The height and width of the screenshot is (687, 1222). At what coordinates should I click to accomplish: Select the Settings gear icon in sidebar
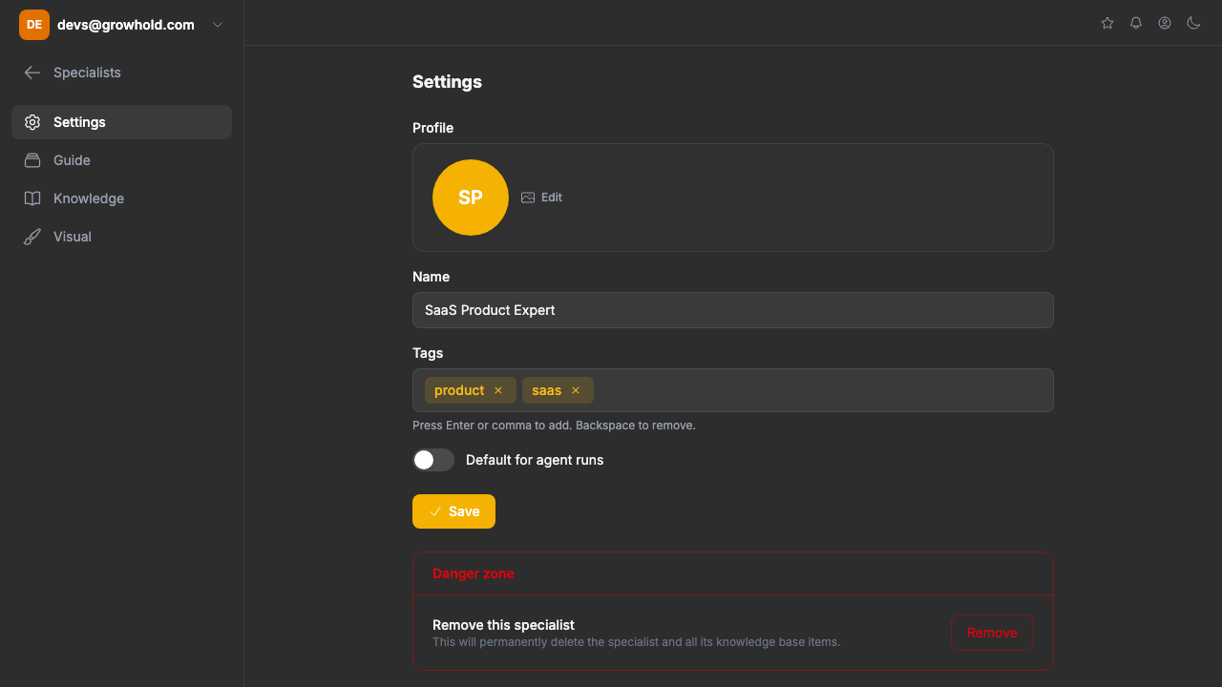[x=32, y=122]
